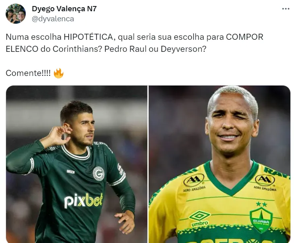Click the GREEN brand text on jersey
The image size is (294, 243).
[71, 172]
